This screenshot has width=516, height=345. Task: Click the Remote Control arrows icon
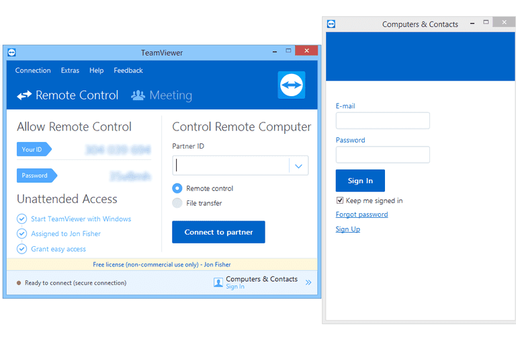pyautogui.click(x=24, y=95)
